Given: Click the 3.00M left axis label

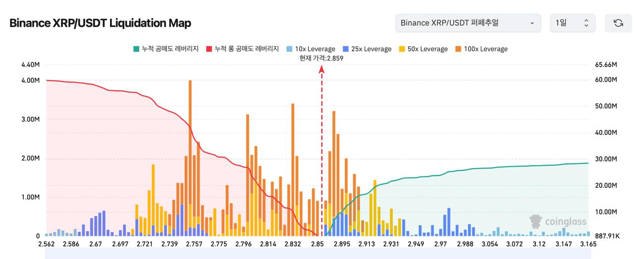Looking at the screenshot, I should [x=31, y=119].
